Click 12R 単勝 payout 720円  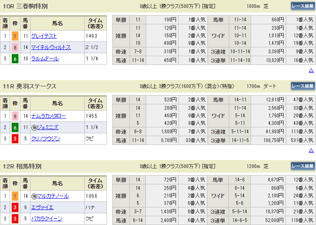(x=170, y=180)
